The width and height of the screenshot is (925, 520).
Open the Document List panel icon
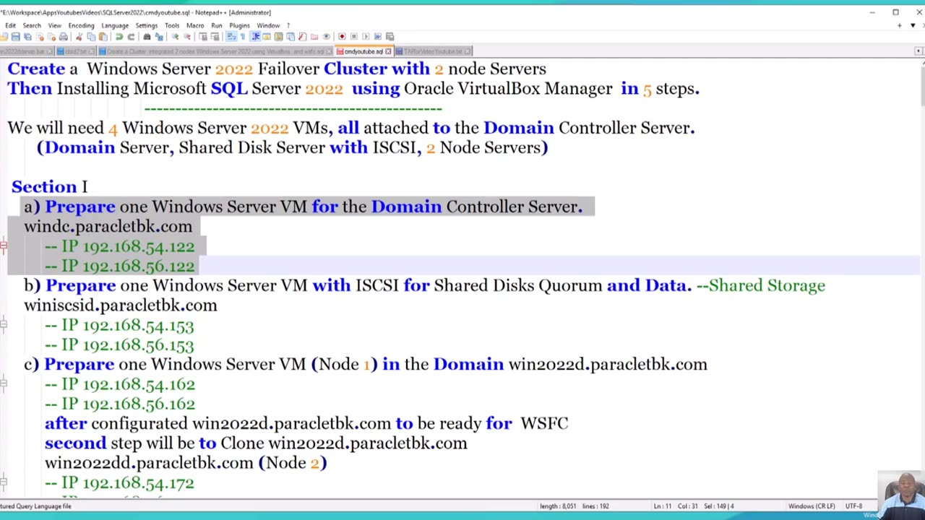tap(290, 36)
